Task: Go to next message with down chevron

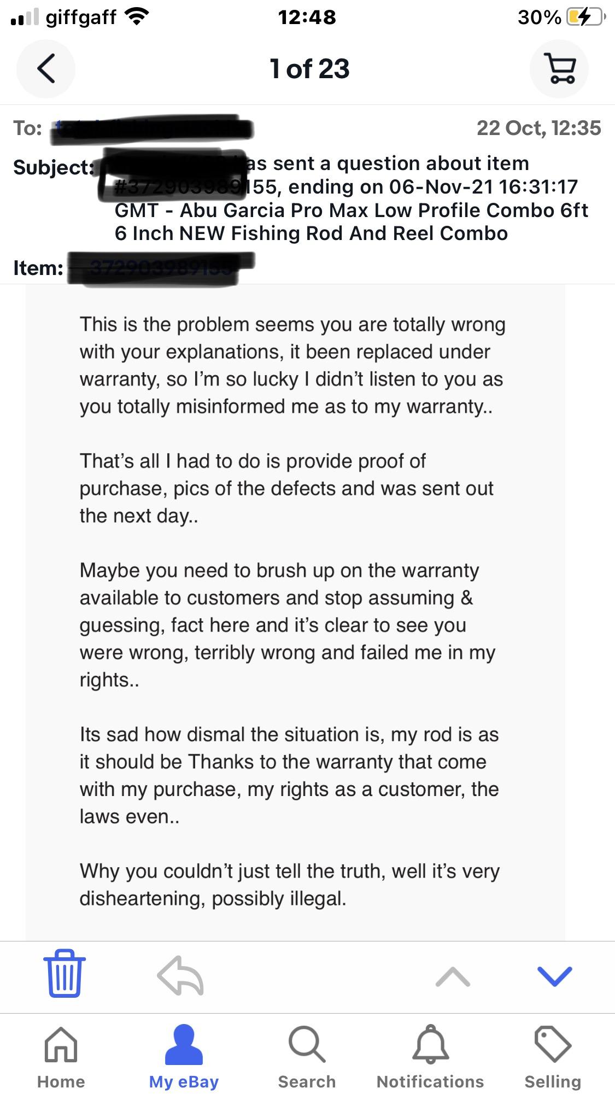Action: pyautogui.click(x=554, y=976)
